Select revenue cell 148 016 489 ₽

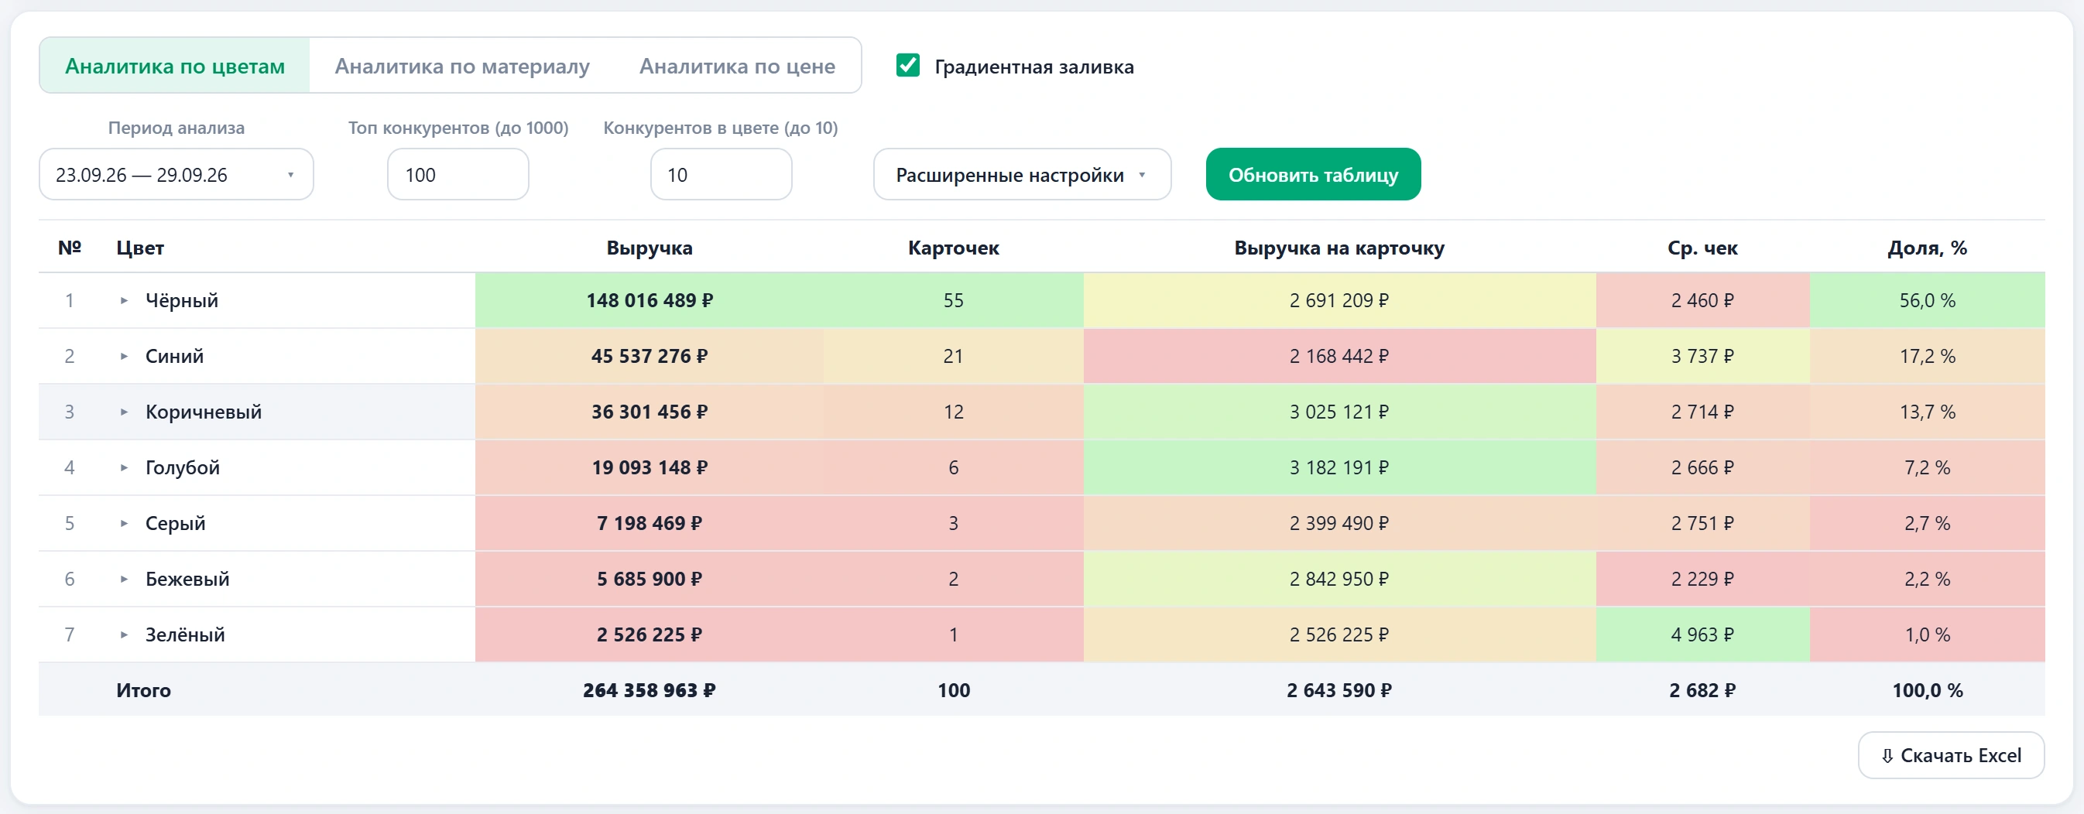point(650,301)
